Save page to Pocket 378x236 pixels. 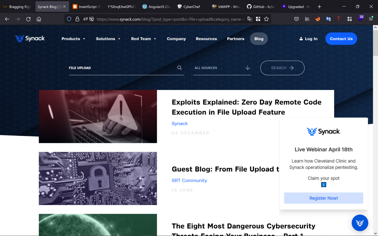click(296, 19)
